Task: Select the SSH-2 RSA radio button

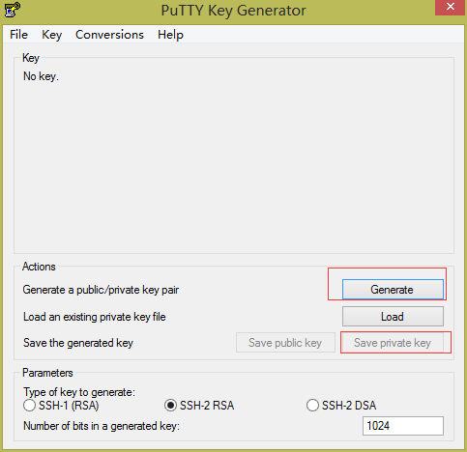Action: 199,406
